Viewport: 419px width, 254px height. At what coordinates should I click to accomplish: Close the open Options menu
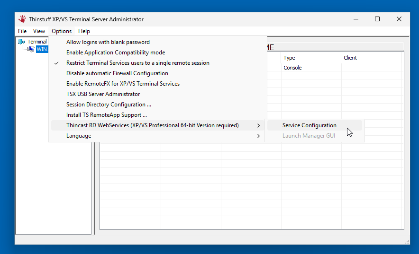pos(62,31)
